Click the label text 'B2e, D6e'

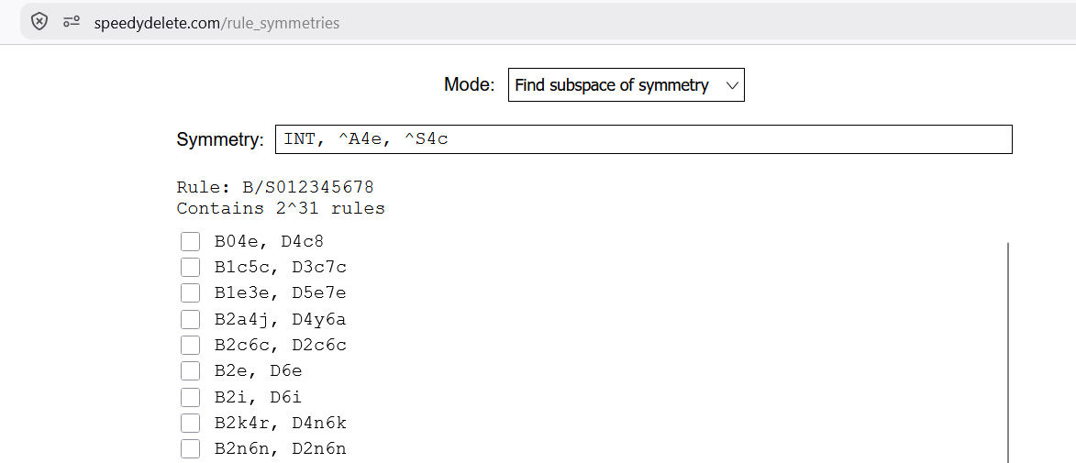pos(258,371)
